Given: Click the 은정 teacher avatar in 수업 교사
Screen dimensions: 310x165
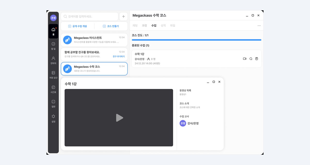Looking at the screenshot, I should click(183, 123).
